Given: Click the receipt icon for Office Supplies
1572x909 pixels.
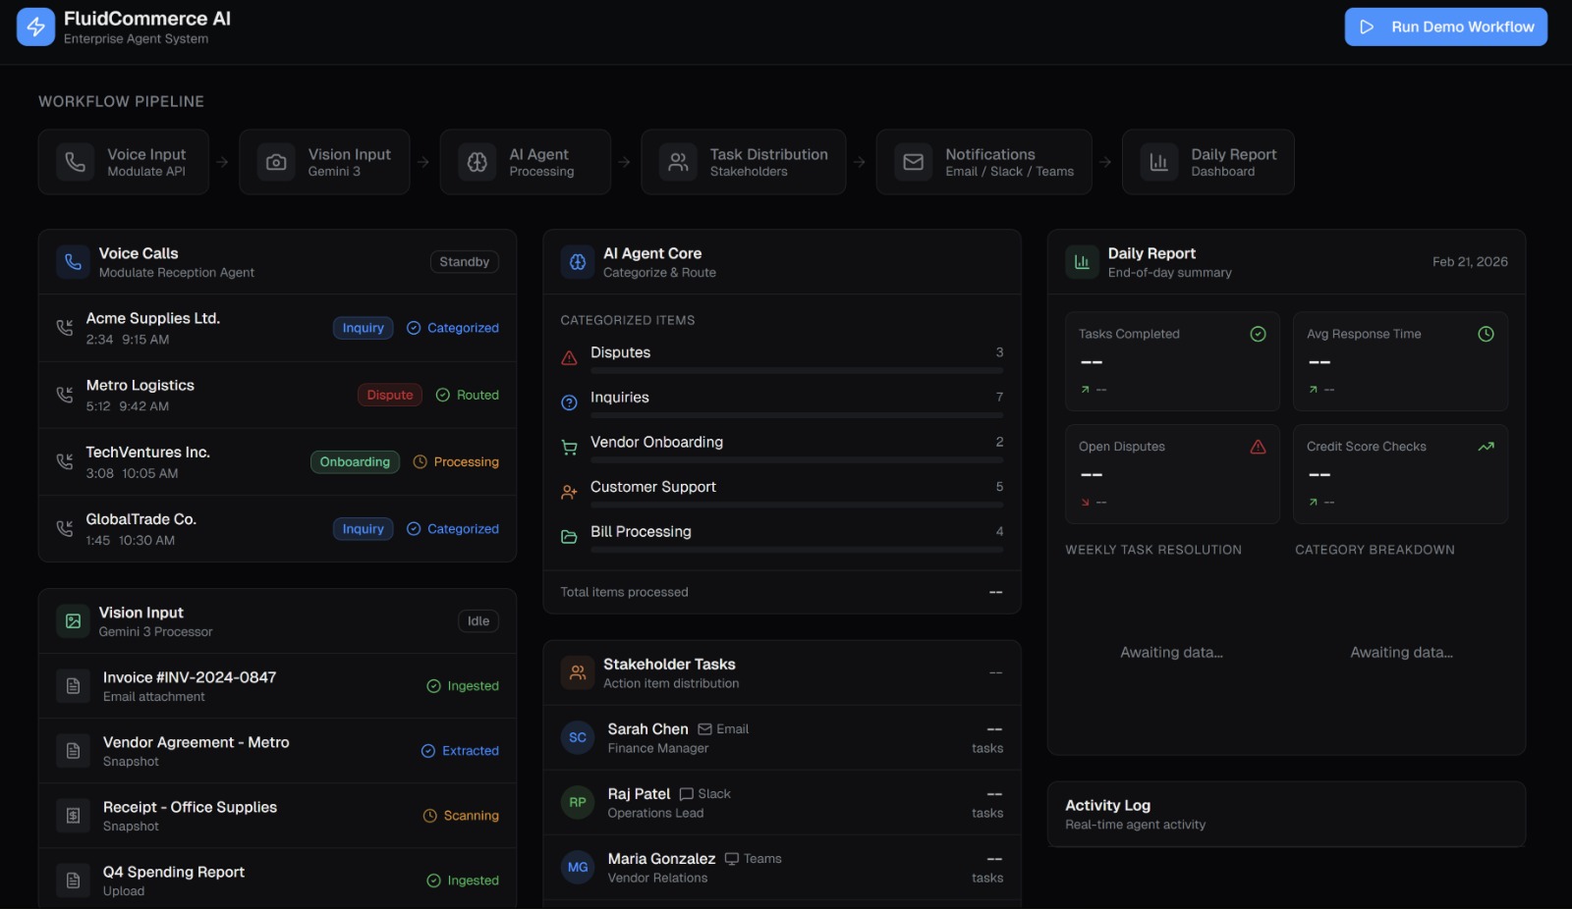Looking at the screenshot, I should [73, 816].
